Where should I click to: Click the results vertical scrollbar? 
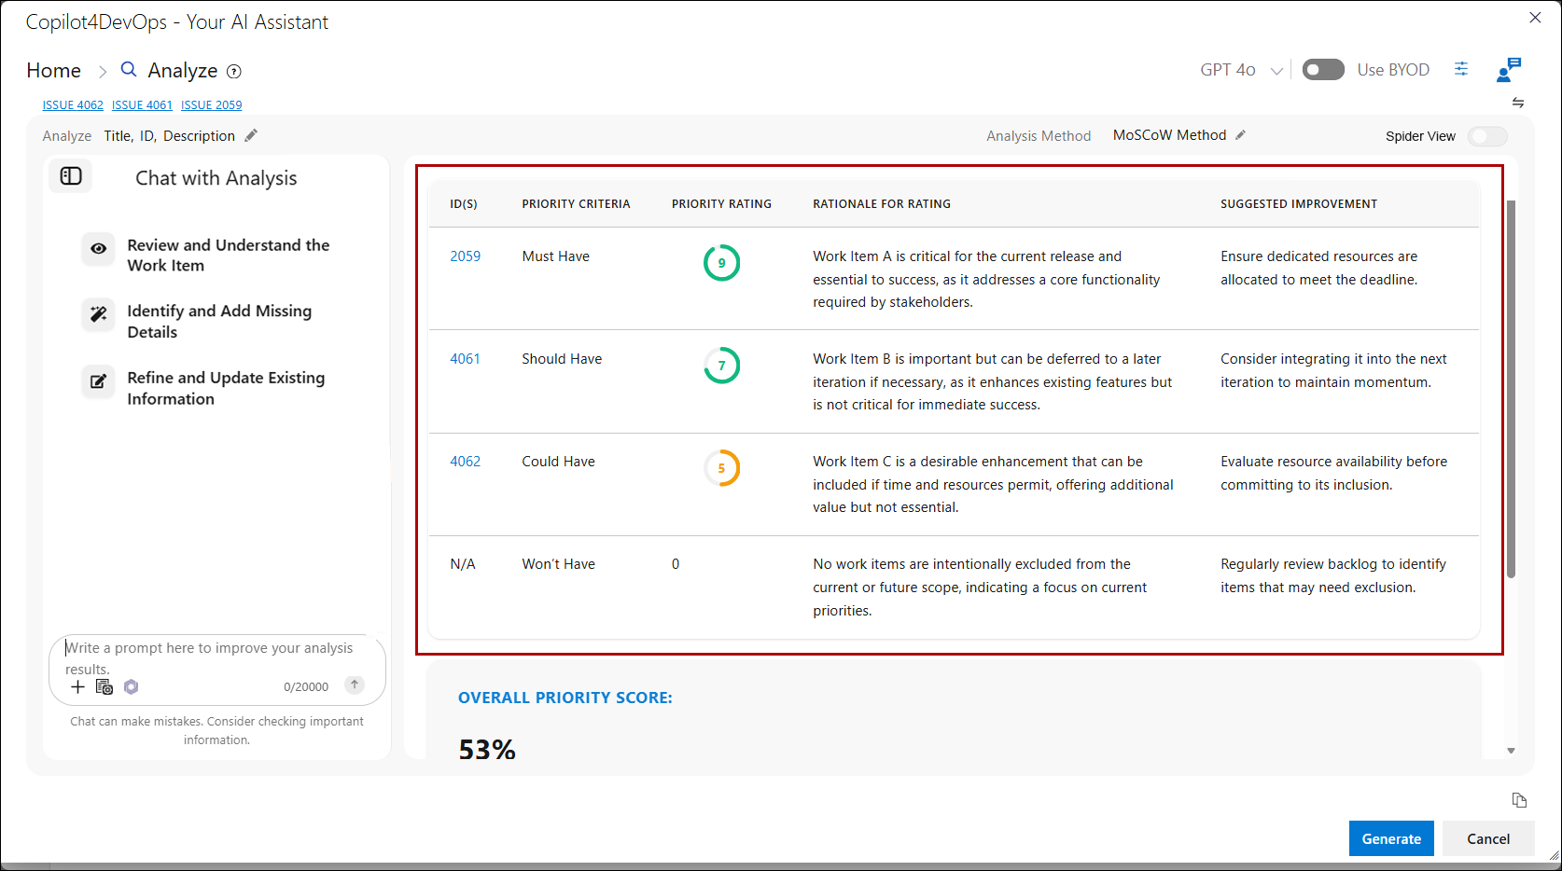1511,388
